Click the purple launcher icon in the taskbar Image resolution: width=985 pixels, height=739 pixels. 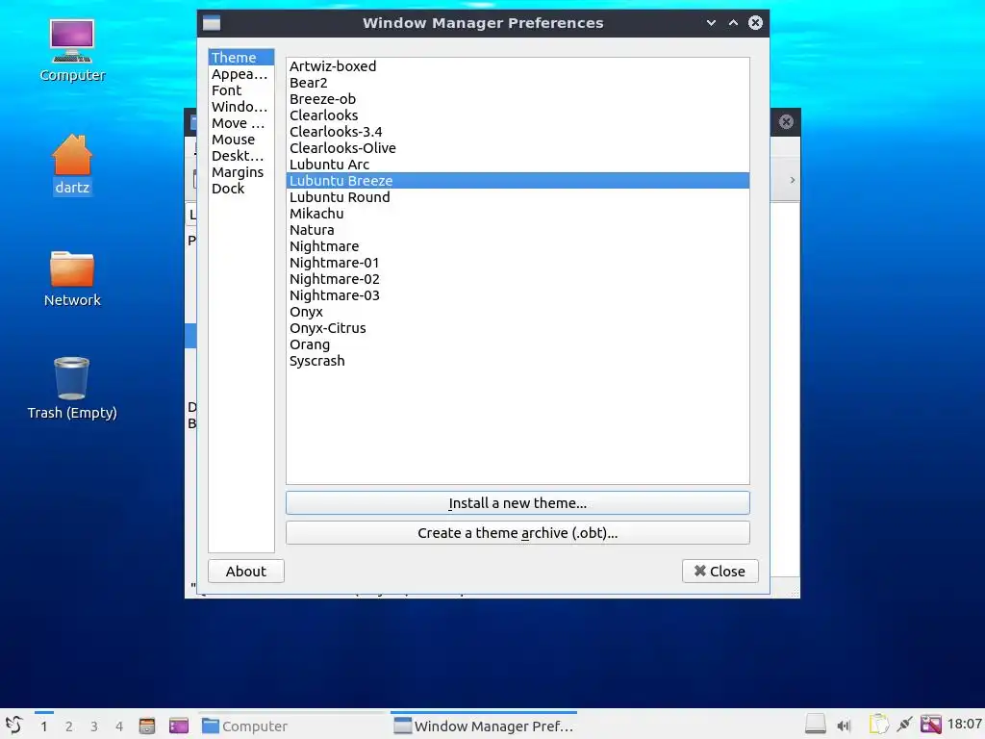(x=178, y=726)
